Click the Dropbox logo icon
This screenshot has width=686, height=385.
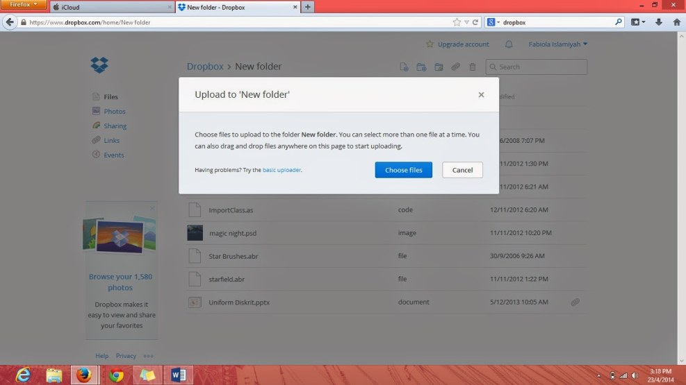coord(99,65)
